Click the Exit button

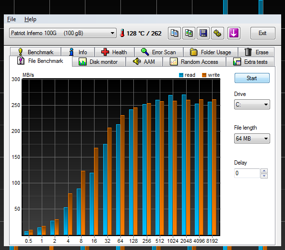coord(262,33)
